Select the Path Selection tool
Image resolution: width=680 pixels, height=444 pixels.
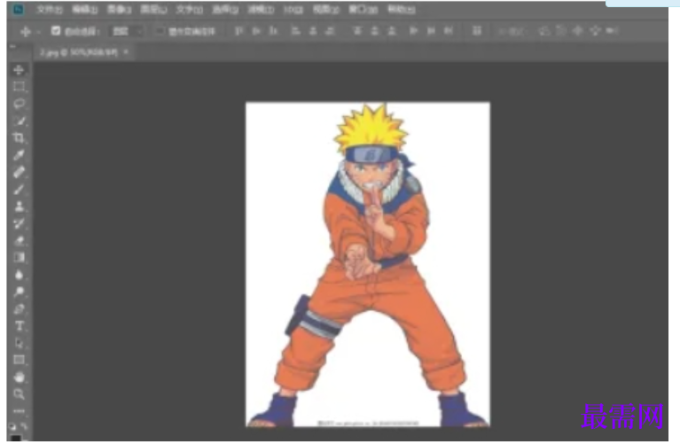tap(19, 343)
